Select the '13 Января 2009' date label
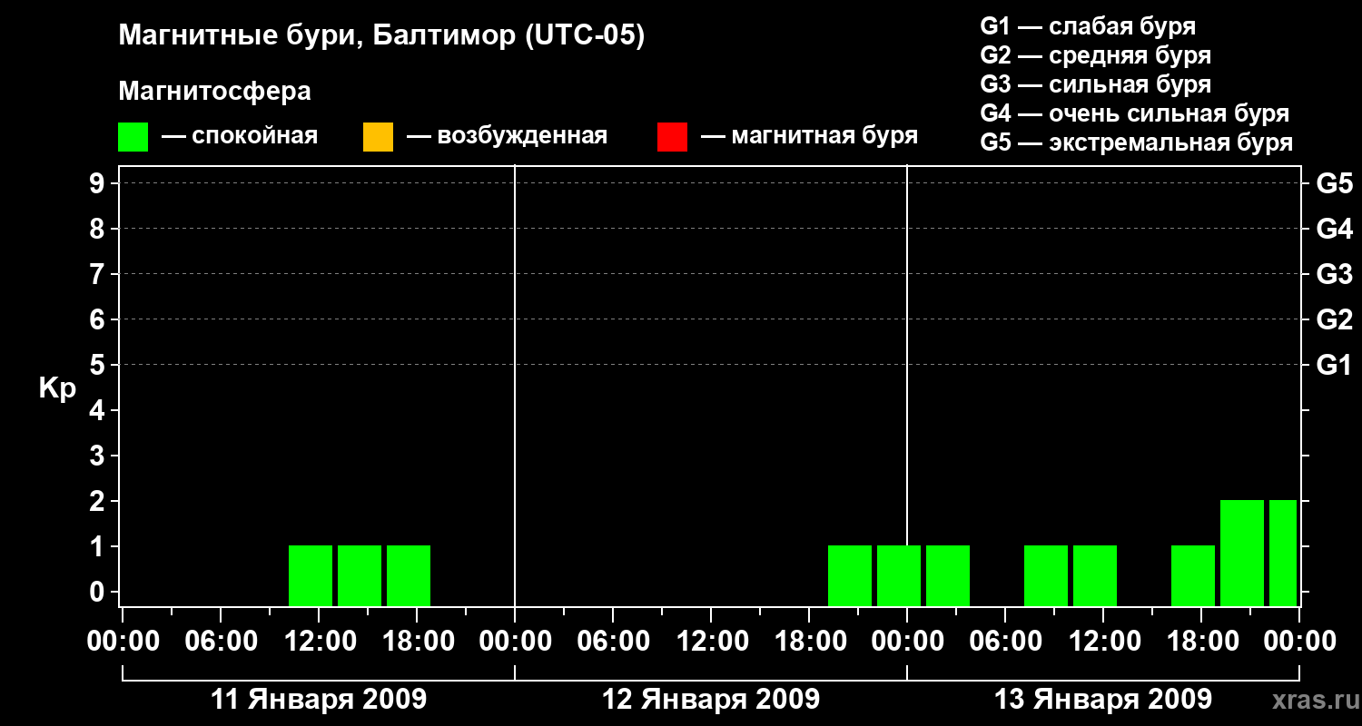1362x726 pixels. 1103,700
